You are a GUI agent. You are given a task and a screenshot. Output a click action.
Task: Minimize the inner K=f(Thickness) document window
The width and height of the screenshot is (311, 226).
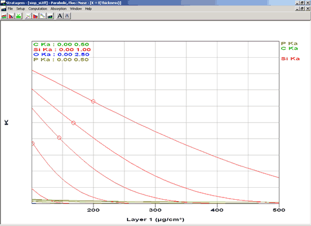(297, 9)
